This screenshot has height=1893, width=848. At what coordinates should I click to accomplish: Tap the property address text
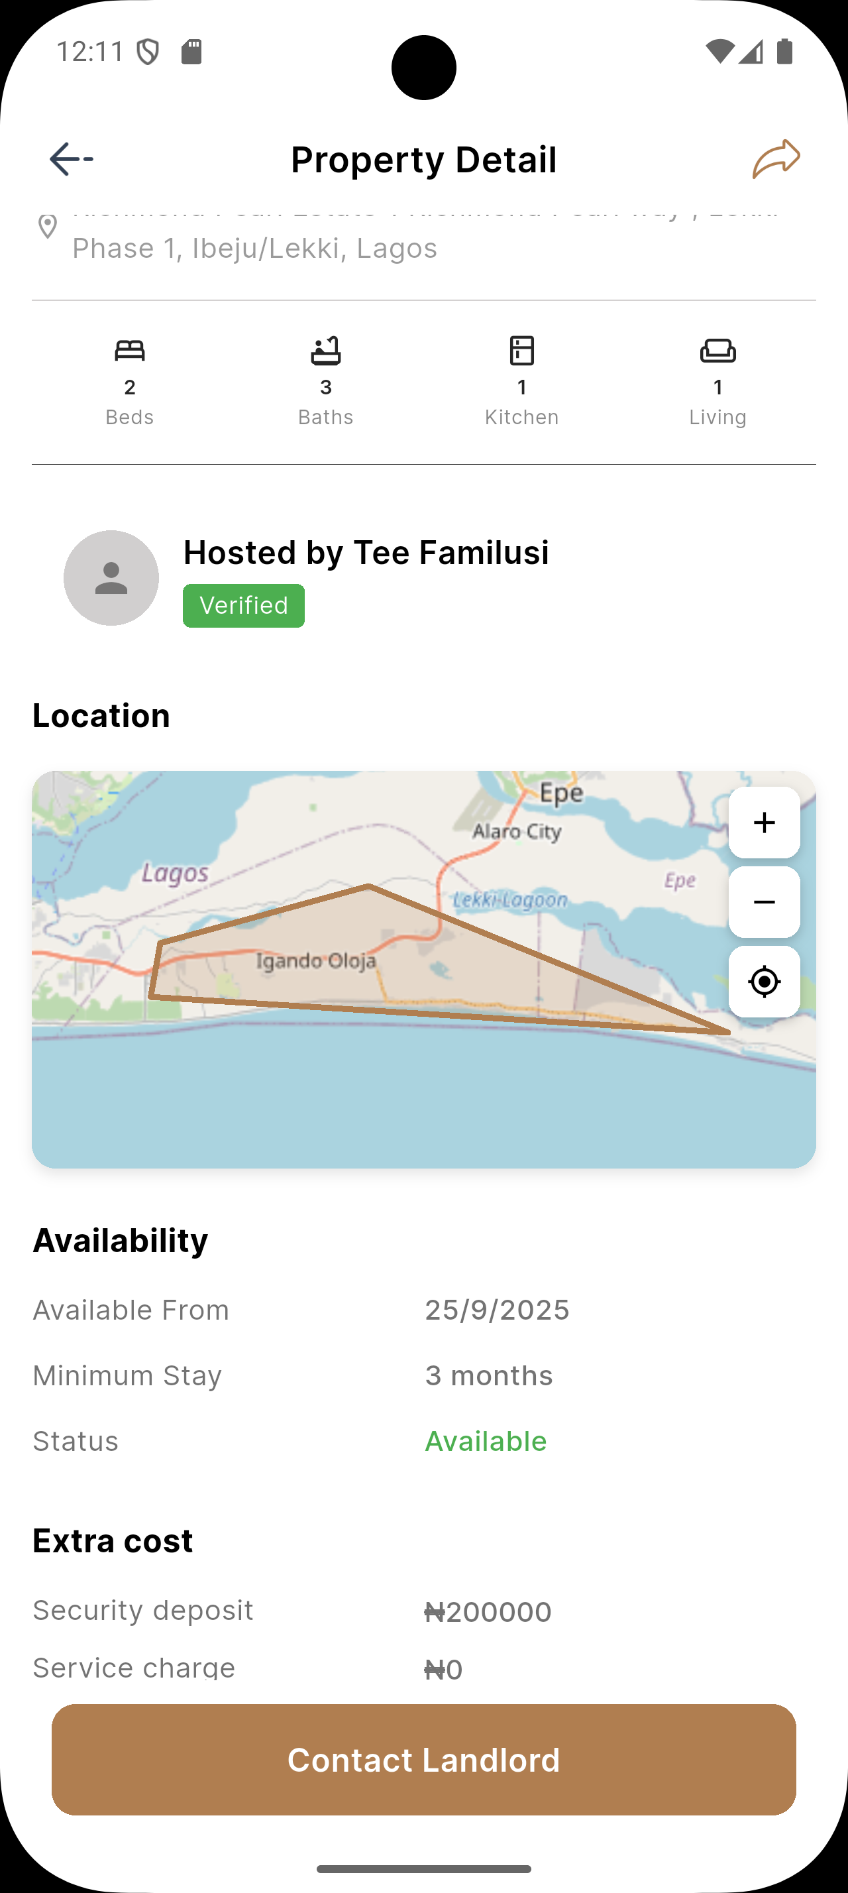[x=255, y=249]
